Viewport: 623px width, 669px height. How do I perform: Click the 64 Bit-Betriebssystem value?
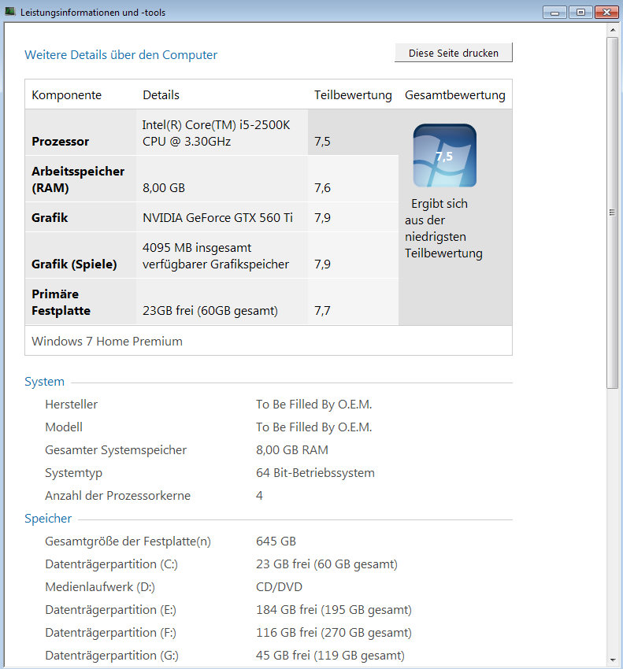pyautogui.click(x=315, y=473)
